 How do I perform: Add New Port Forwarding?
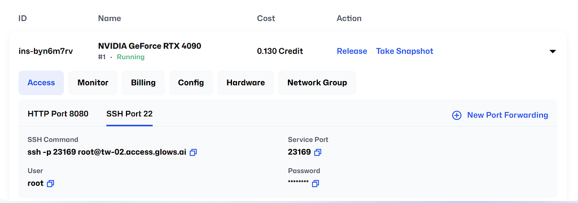507,115
